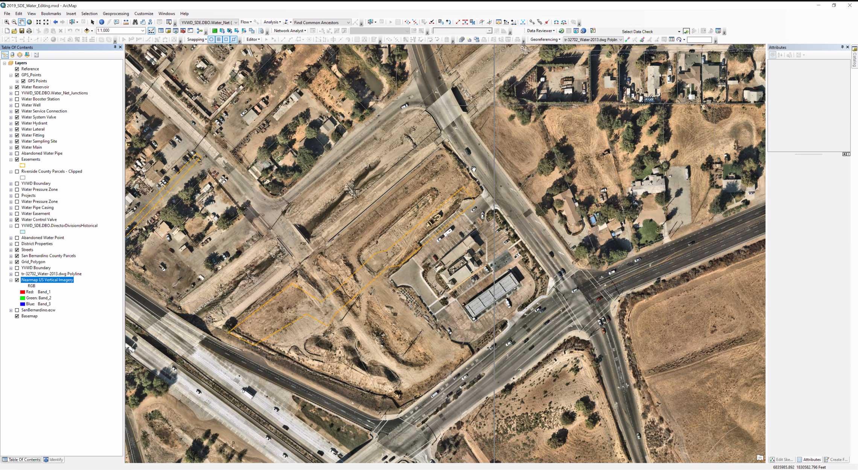Screen dimensions: 858x470
Task: Activate the Full Extent globe icon
Action: [29, 22]
